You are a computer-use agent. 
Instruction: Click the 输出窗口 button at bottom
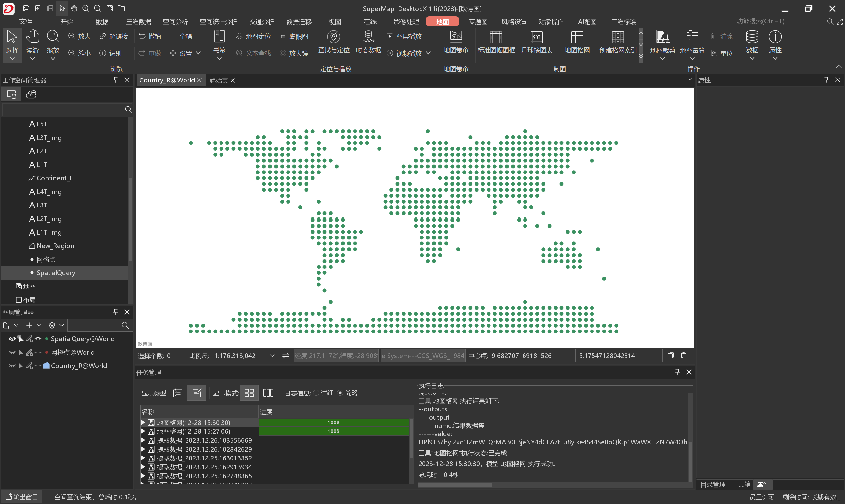(21, 496)
